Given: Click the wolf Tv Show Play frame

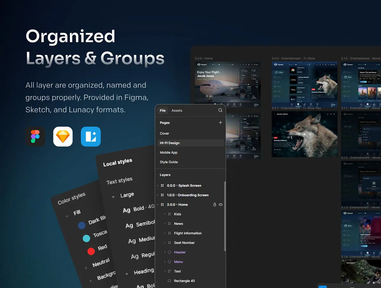Looking at the screenshot, I should click(304, 134).
